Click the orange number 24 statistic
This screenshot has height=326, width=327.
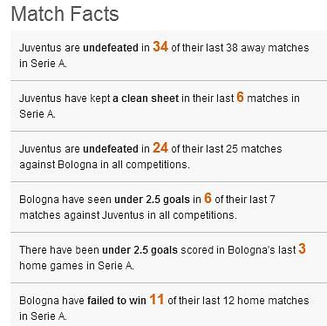point(160,147)
